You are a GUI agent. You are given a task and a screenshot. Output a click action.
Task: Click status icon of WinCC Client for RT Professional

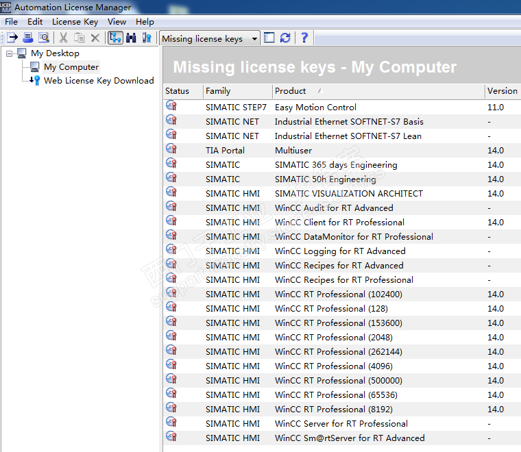click(x=171, y=221)
